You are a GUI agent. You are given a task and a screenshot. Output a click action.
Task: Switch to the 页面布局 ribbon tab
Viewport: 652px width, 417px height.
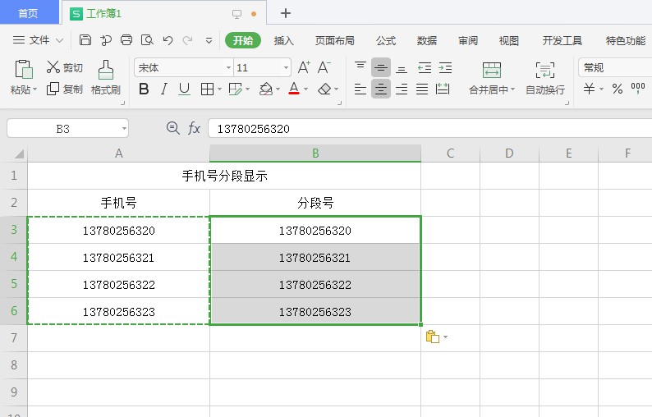point(335,40)
